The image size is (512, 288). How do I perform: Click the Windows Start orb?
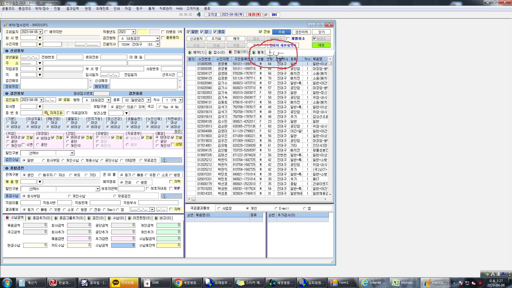[7, 283]
